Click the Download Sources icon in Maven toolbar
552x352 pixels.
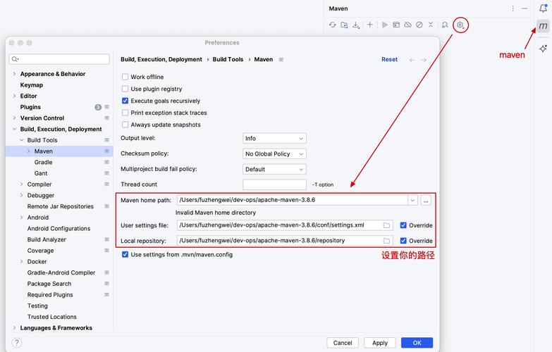click(x=356, y=25)
